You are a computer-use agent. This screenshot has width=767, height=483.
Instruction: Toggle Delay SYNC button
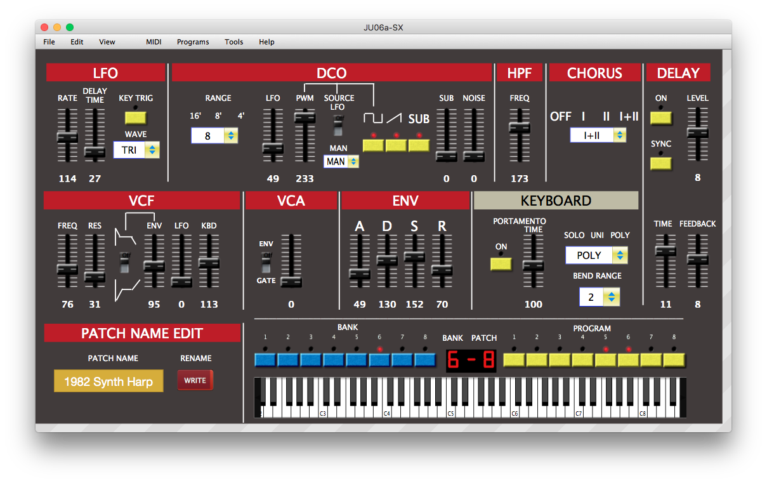tap(661, 163)
